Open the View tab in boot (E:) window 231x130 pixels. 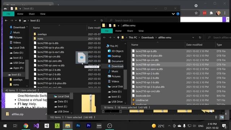coord(43,14)
